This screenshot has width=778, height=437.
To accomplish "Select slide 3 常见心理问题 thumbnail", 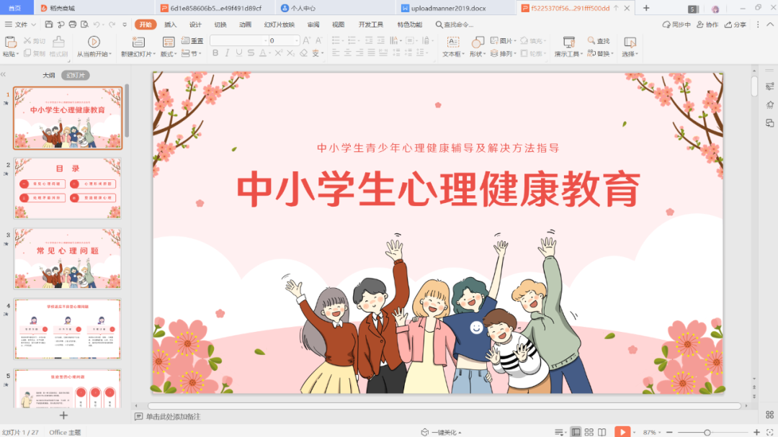I will (x=68, y=259).
